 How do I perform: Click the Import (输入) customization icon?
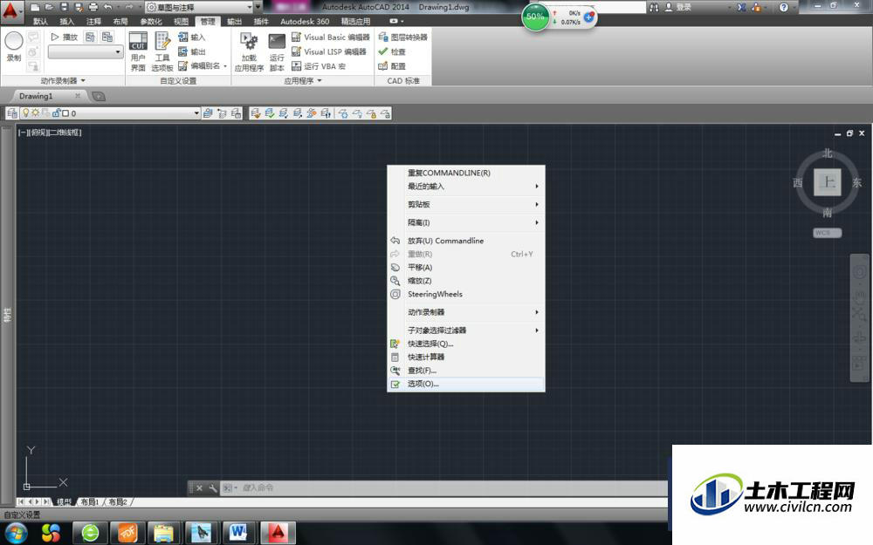click(x=182, y=37)
